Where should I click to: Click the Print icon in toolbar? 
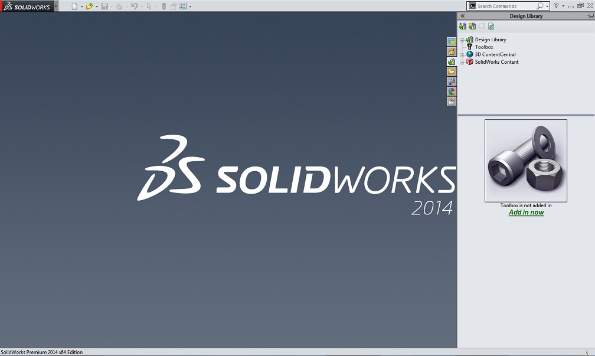(119, 6)
